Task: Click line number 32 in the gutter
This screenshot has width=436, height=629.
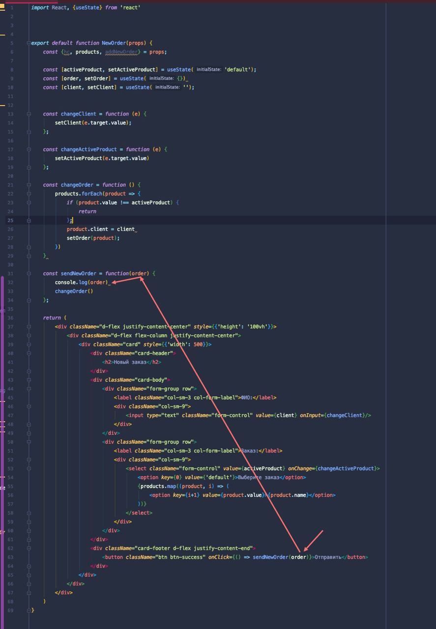Action: tap(10, 282)
